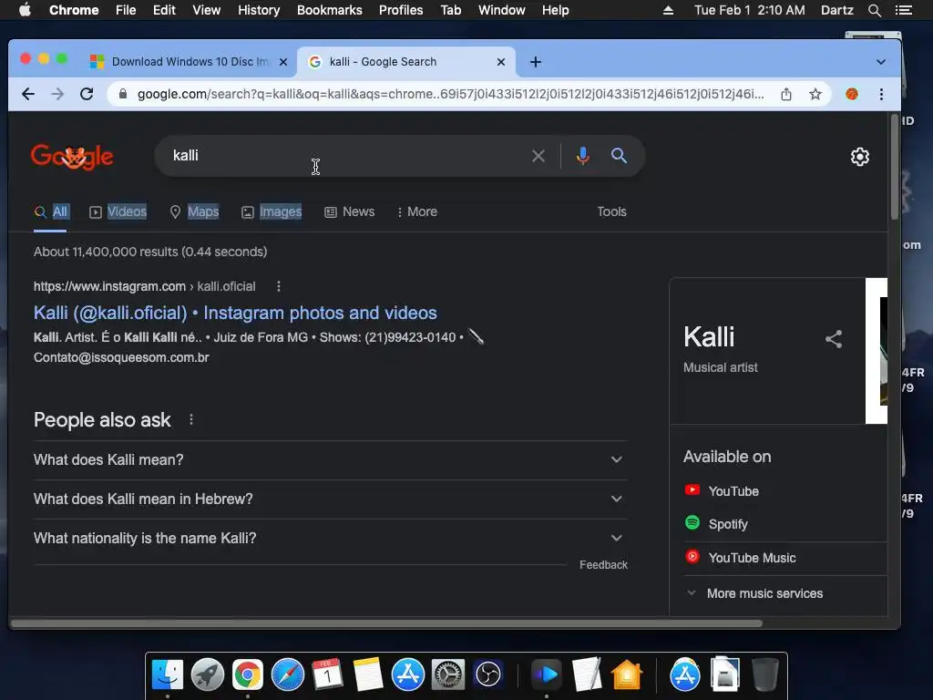Open System Preferences gear in Dock
Viewport: 933px width, 700px height.
click(447, 674)
